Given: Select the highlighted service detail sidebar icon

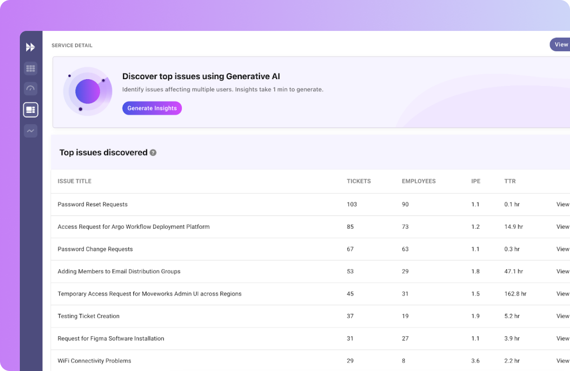Looking at the screenshot, I should 31,110.
